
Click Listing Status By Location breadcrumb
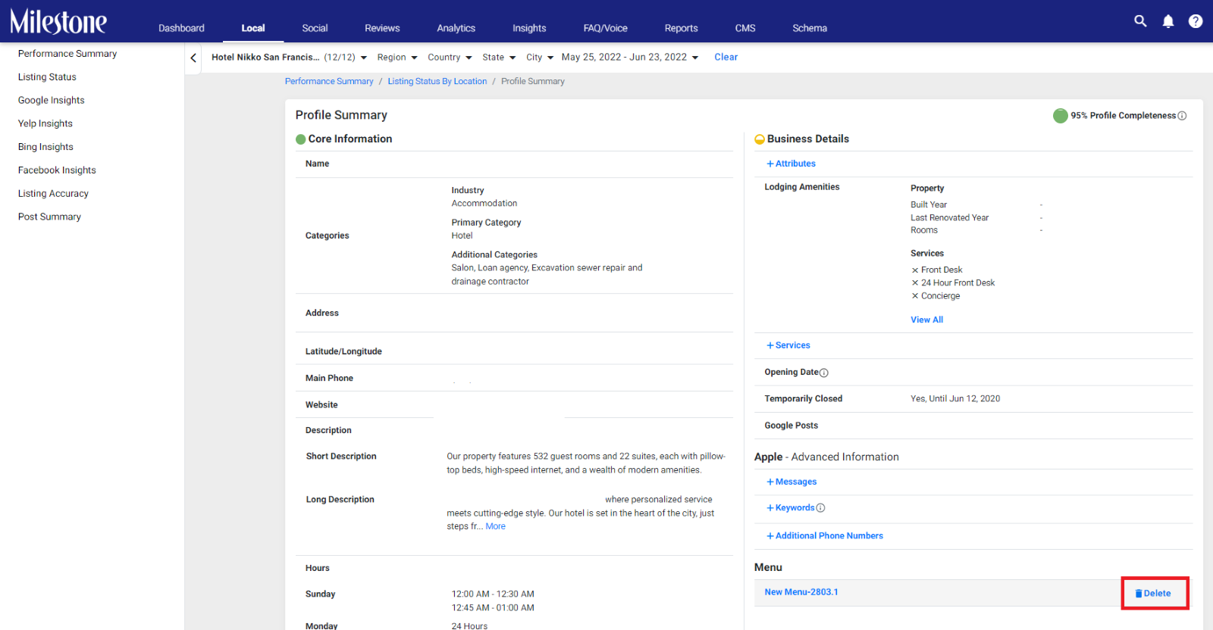[437, 82]
